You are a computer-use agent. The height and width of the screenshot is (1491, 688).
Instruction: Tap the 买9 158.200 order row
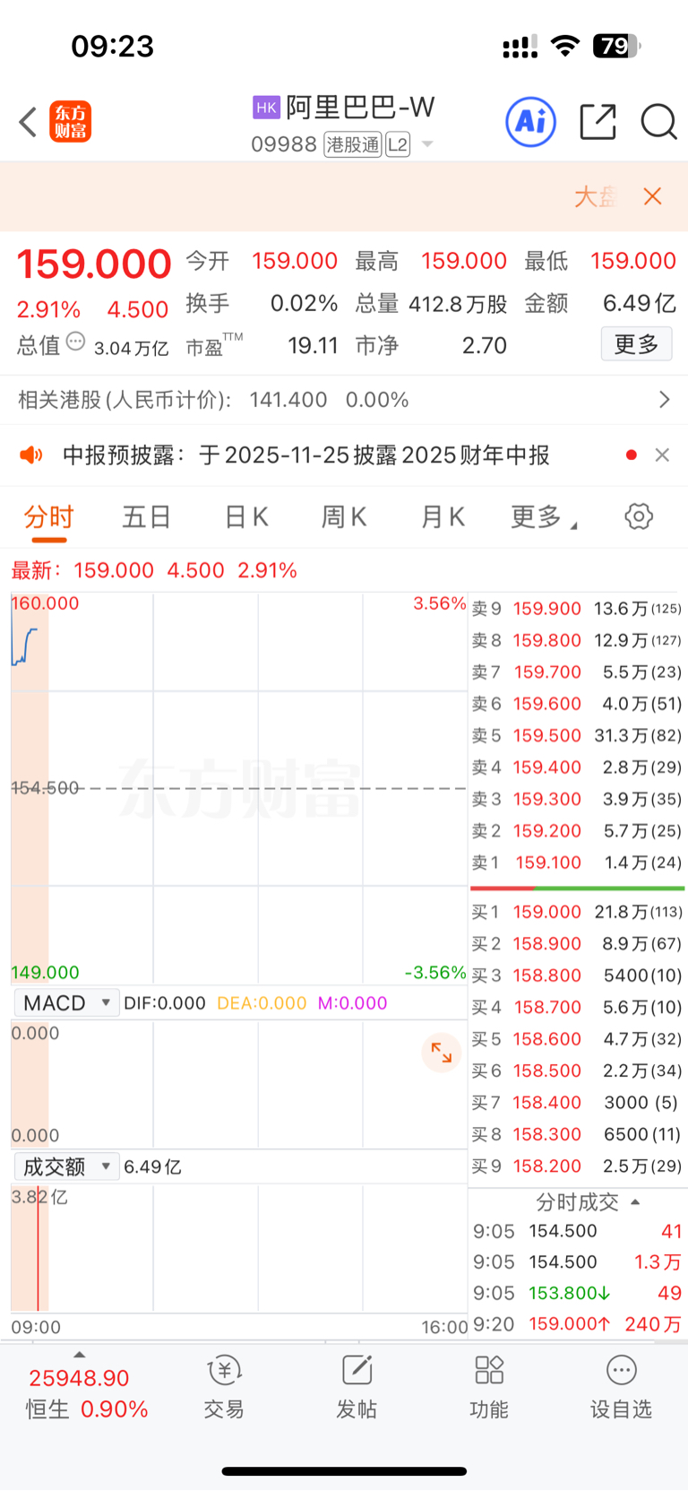click(x=577, y=1166)
